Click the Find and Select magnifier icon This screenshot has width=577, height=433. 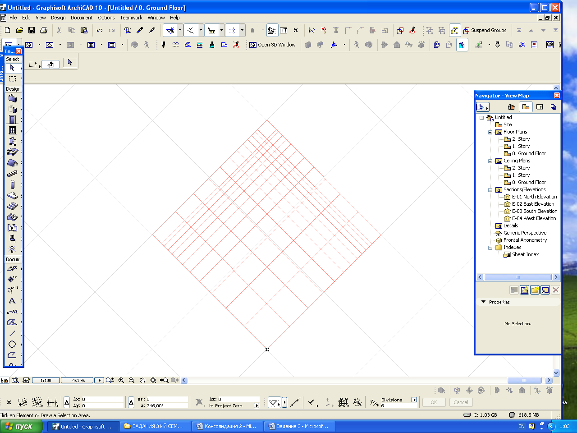tap(128, 30)
